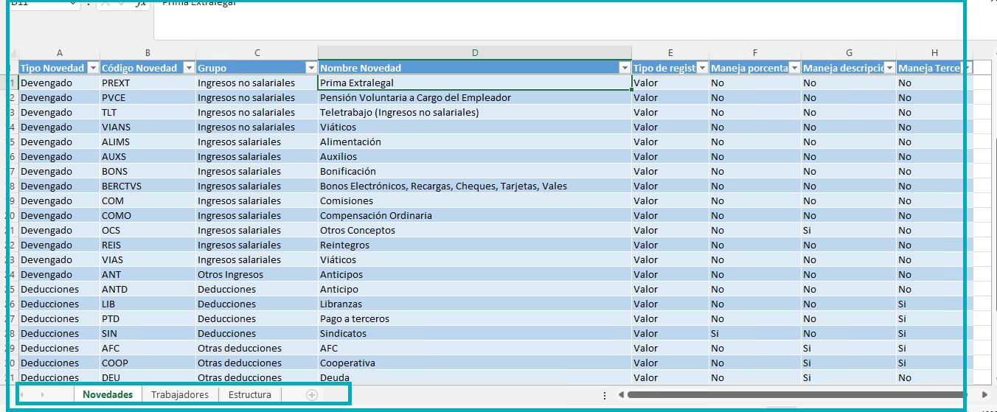Click the three-dot sheet tab bar resize handle
This screenshot has height=412, width=997.
[605, 395]
